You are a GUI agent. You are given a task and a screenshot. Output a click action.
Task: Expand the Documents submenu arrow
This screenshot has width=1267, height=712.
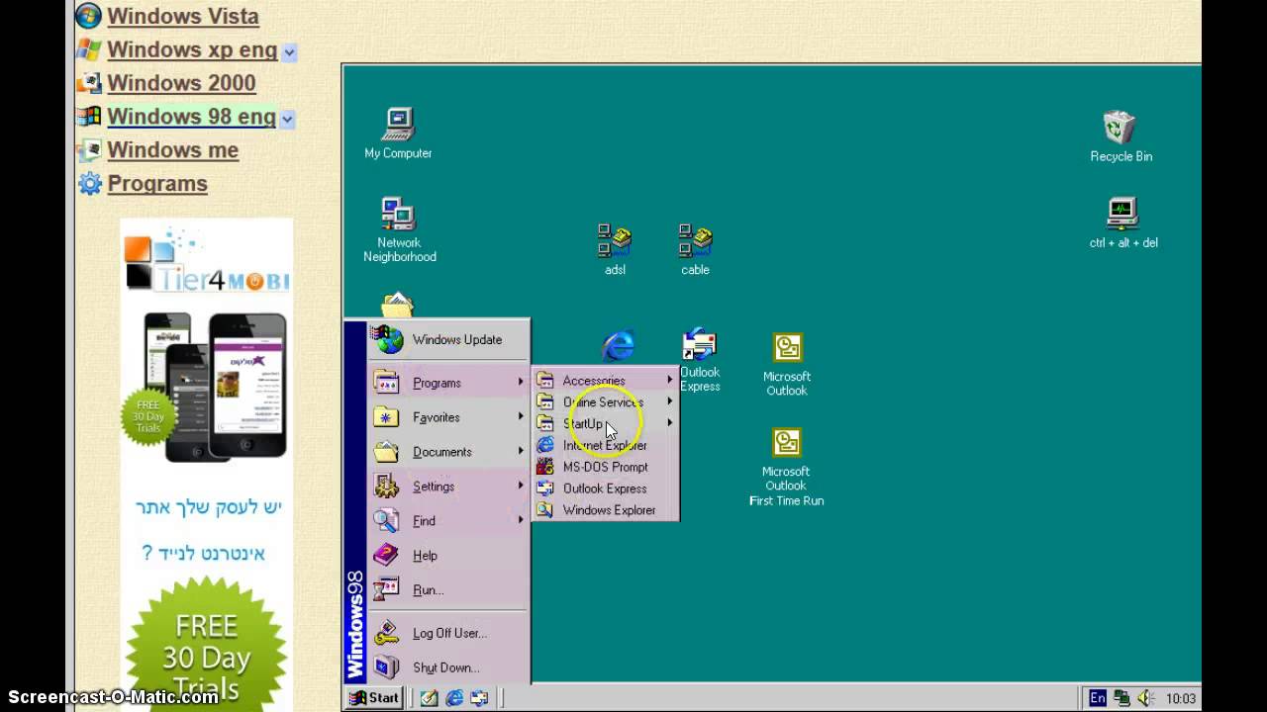(x=521, y=451)
